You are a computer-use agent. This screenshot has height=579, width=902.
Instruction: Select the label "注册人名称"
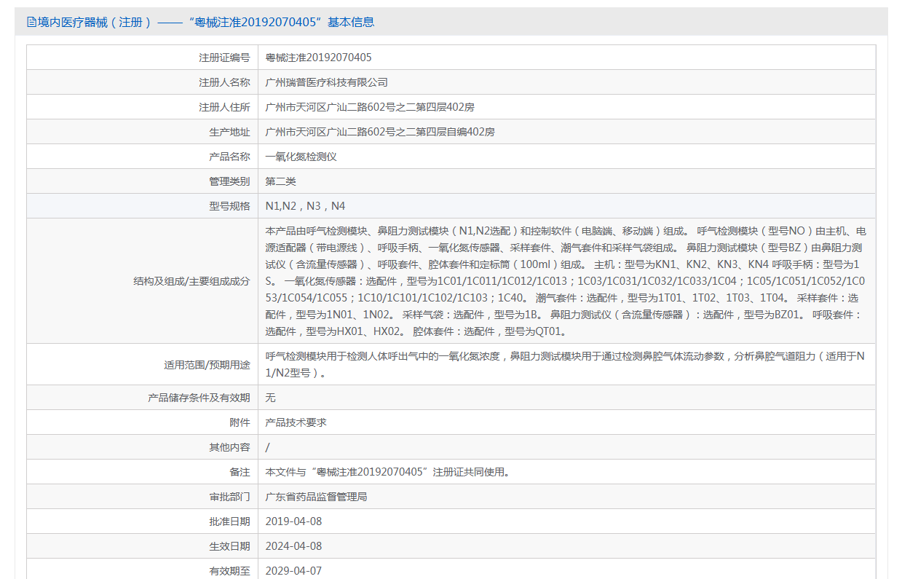click(224, 82)
